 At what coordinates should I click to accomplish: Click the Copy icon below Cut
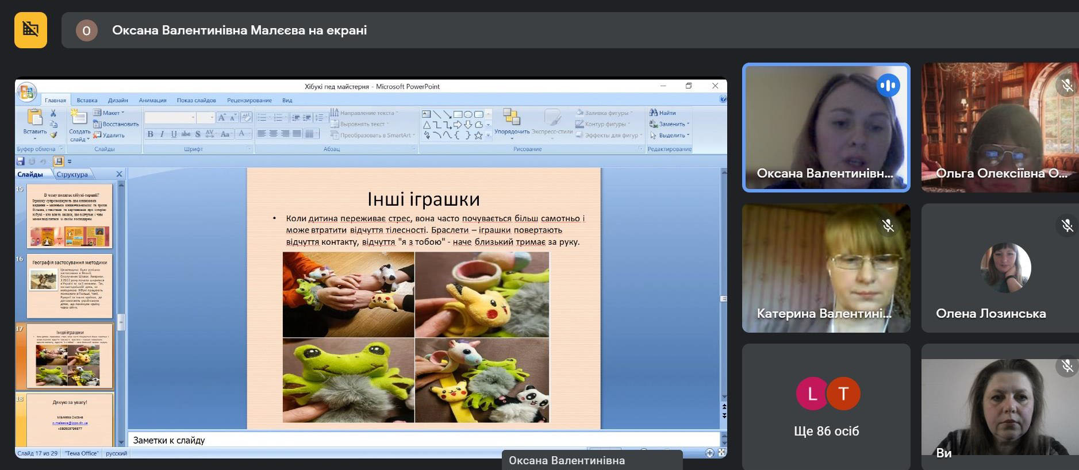coord(53,124)
